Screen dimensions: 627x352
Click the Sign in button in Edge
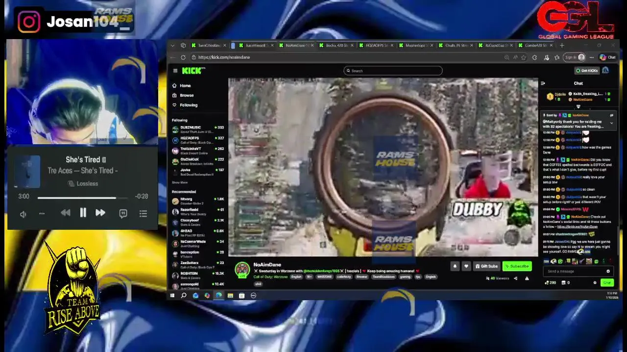pyautogui.click(x=575, y=57)
